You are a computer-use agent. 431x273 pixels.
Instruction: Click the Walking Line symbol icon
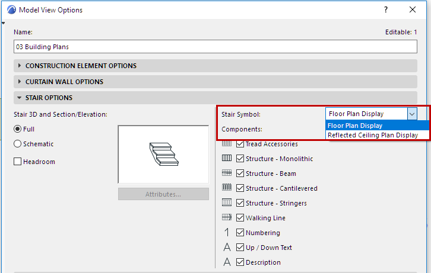click(227, 218)
